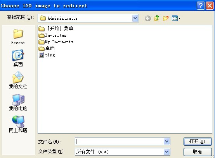
Task: Select the 「开始」菜单 folder
Action: pyautogui.click(x=56, y=29)
